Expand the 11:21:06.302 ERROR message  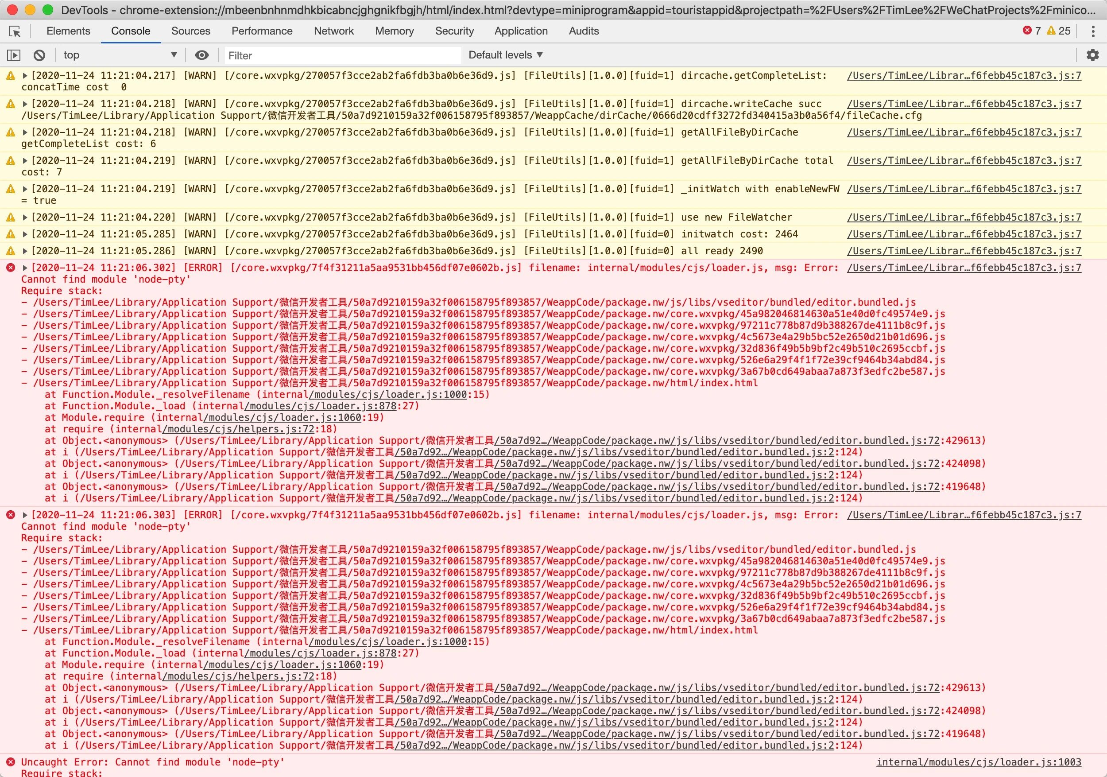coord(25,268)
